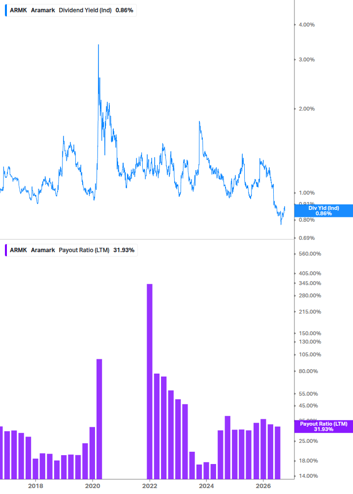The width and height of the screenshot is (353, 494).
Task: Click the 130.00% payout axis label
Action: point(310,342)
